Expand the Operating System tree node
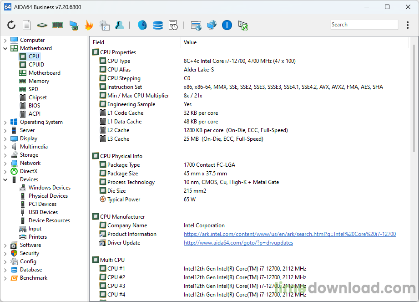The height and width of the screenshot is (302, 419). [5, 122]
